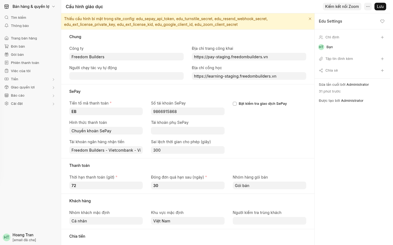Image resolution: width=393 pixels, height=245 pixels.
Task: Expand the Báo cáo sidebar section
Action: (53, 96)
